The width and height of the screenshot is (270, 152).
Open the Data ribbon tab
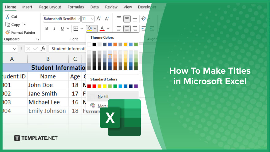tap(94, 7)
